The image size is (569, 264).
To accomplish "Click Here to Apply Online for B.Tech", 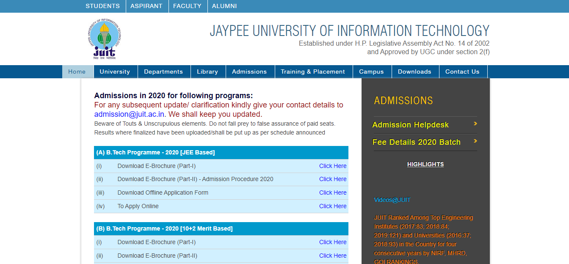I will point(333,206).
